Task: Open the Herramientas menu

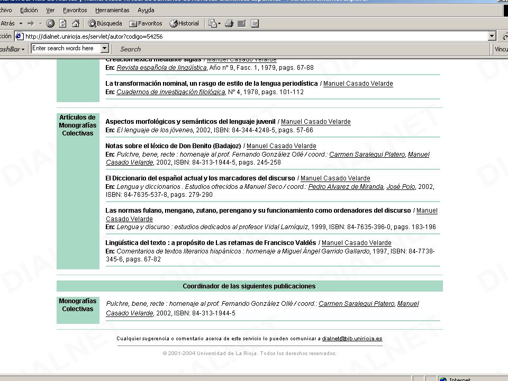Action: 112,10
